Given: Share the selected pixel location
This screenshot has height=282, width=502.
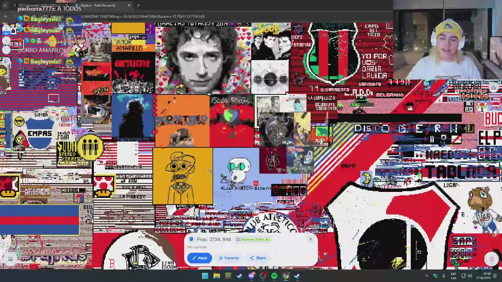Looking at the screenshot, I should click(258, 258).
